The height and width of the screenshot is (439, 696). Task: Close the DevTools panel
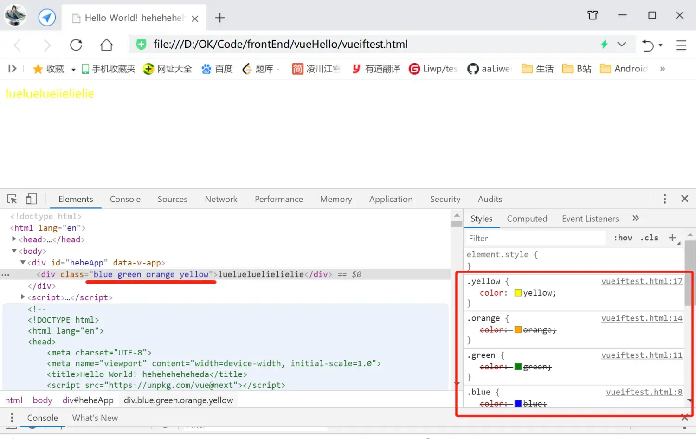tap(684, 199)
